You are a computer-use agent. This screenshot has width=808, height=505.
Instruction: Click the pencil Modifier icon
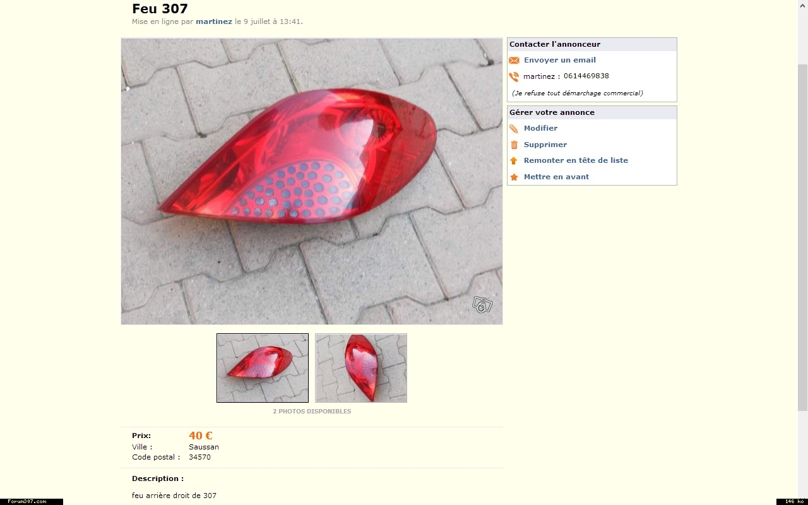click(514, 129)
